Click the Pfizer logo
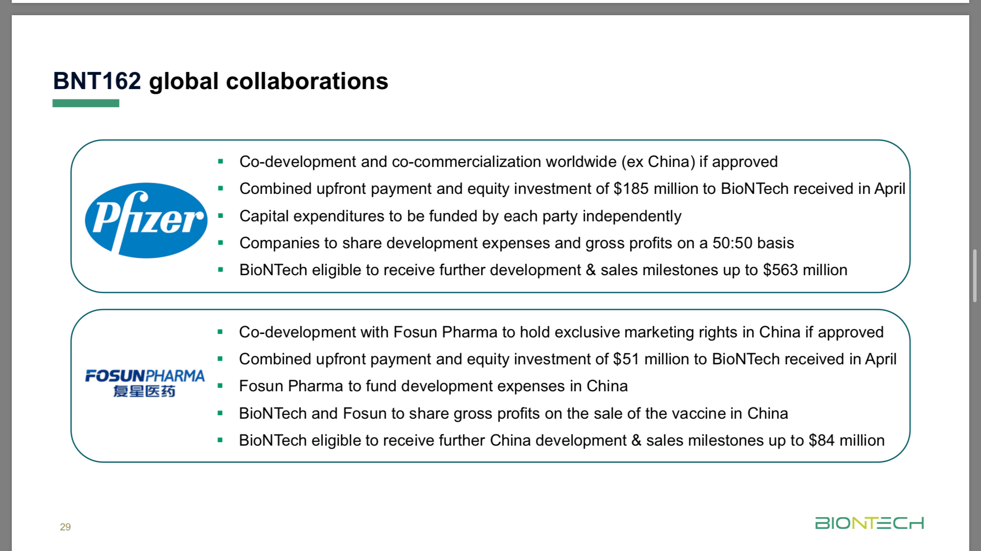 pos(146,220)
